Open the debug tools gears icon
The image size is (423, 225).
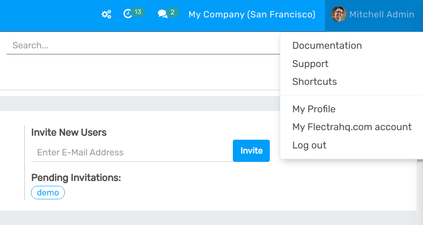(106, 15)
